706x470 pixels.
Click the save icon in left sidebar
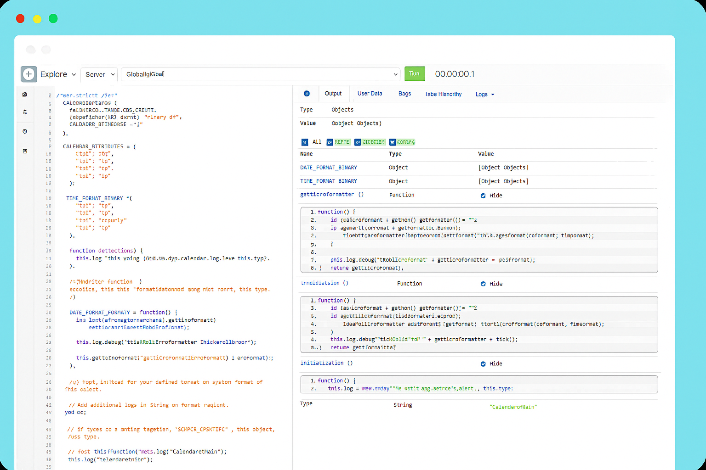tap(25, 151)
